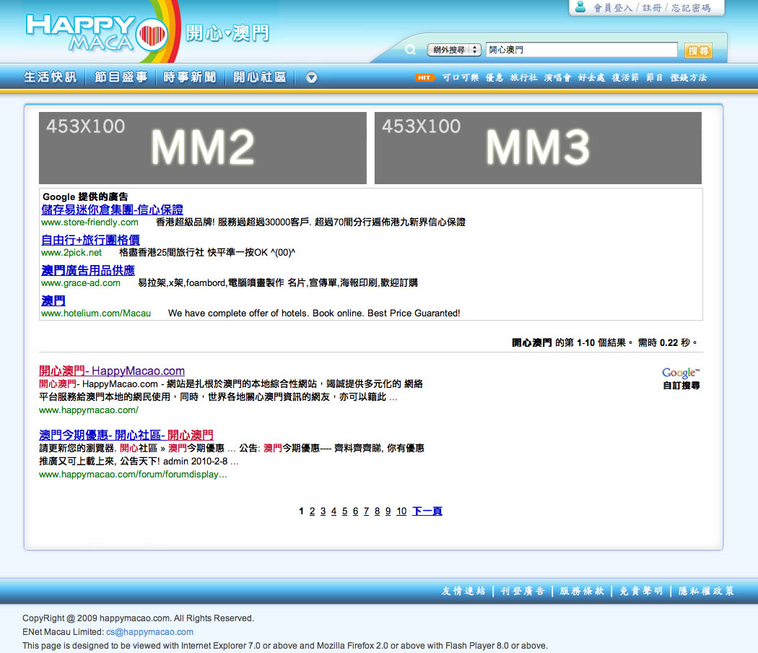Click the member user icon
The width and height of the screenshot is (758, 653).
[580, 7]
